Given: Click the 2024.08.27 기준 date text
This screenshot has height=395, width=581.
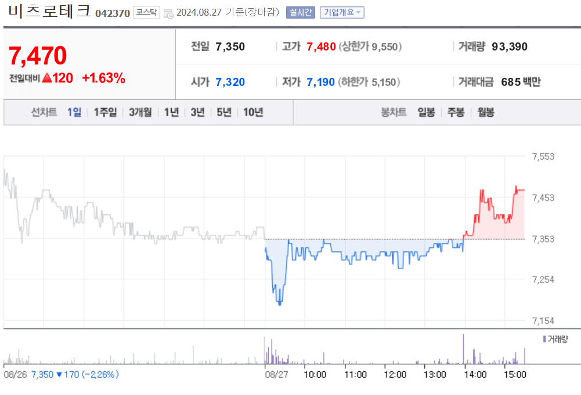Looking at the screenshot, I should (228, 13).
